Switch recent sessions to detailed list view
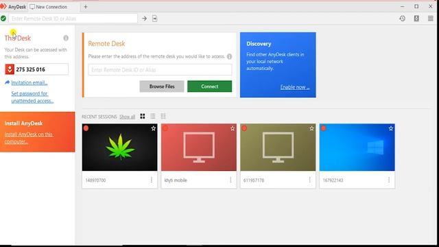 (163, 116)
